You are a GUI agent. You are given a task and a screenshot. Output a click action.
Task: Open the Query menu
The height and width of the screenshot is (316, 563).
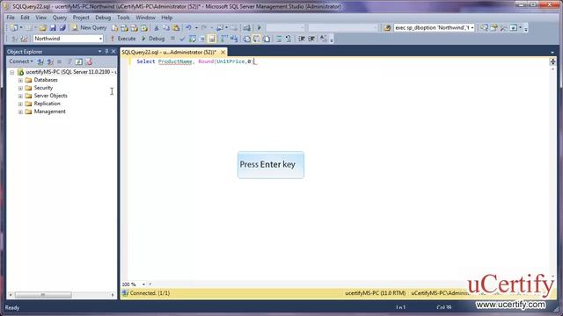[x=60, y=18]
